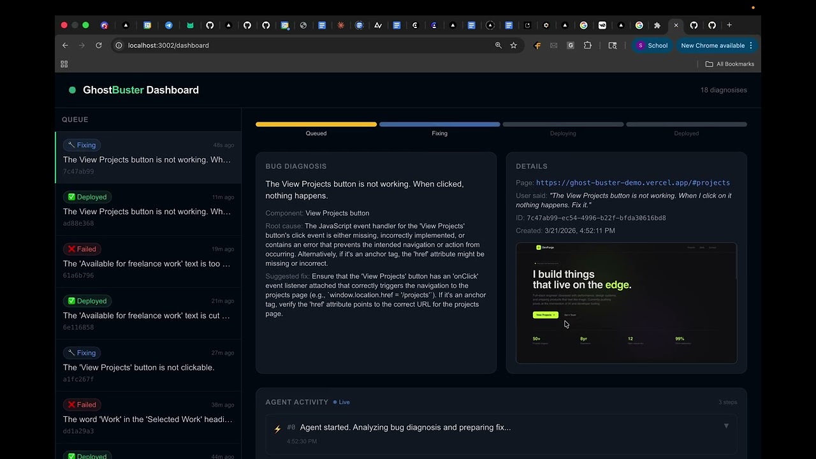This screenshot has height=459, width=816.
Task: Open the Fixing queue item a1fc267f
Action: tap(149, 366)
